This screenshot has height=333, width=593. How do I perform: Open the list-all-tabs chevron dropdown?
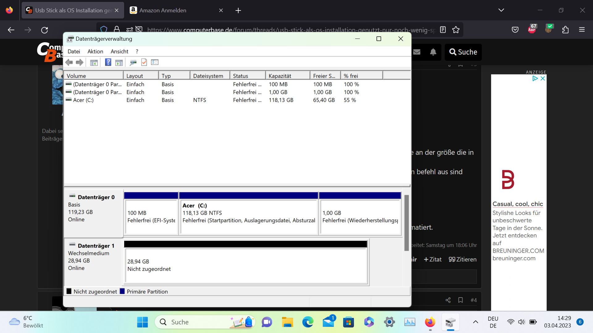point(501,10)
